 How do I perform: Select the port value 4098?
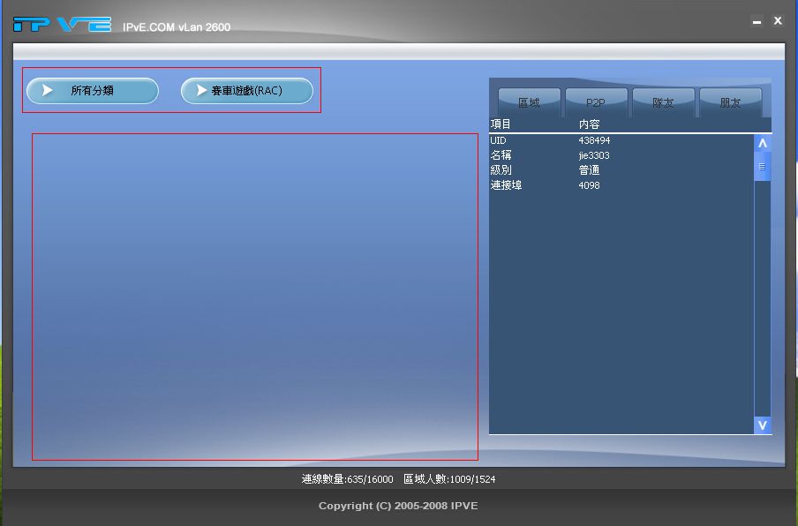coord(590,185)
